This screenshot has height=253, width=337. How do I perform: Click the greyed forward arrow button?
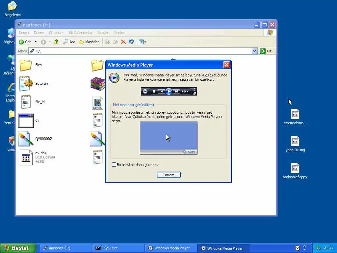tap(43, 42)
